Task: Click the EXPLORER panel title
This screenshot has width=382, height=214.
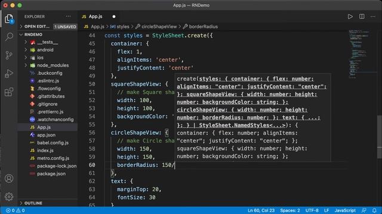Action: point(35,17)
